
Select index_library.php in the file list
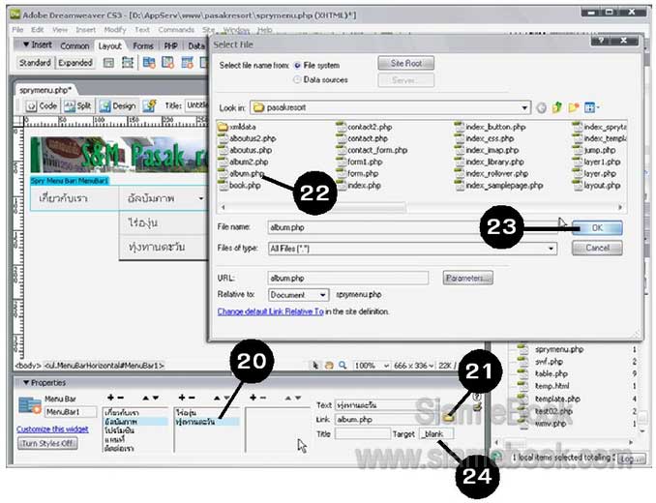coord(489,162)
